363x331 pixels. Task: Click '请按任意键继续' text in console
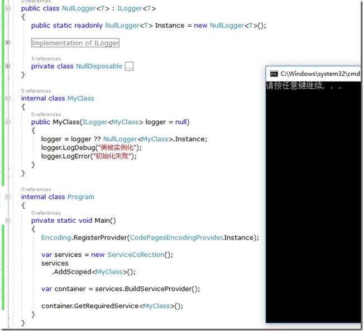294,86
